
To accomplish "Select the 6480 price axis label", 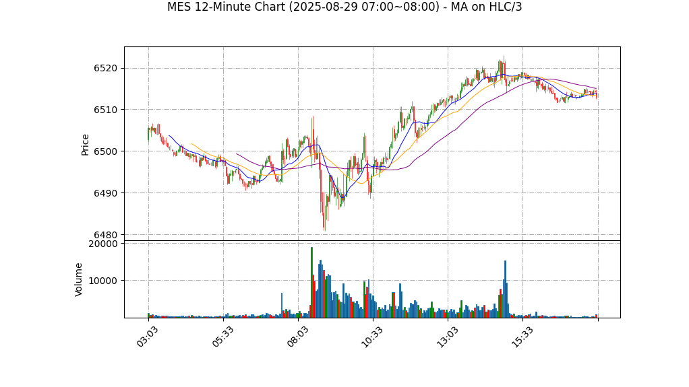I will click(105, 235).
